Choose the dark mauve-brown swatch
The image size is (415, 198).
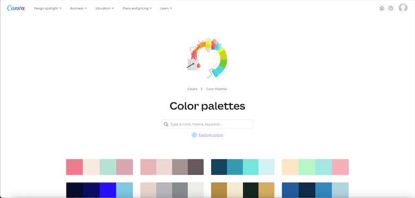pyautogui.click(x=196, y=167)
